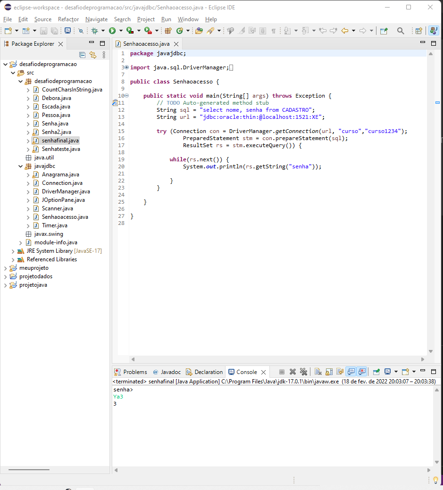Switch to the Problems tab
Image resolution: width=443 pixels, height=490 pixels.
point(131,372)
